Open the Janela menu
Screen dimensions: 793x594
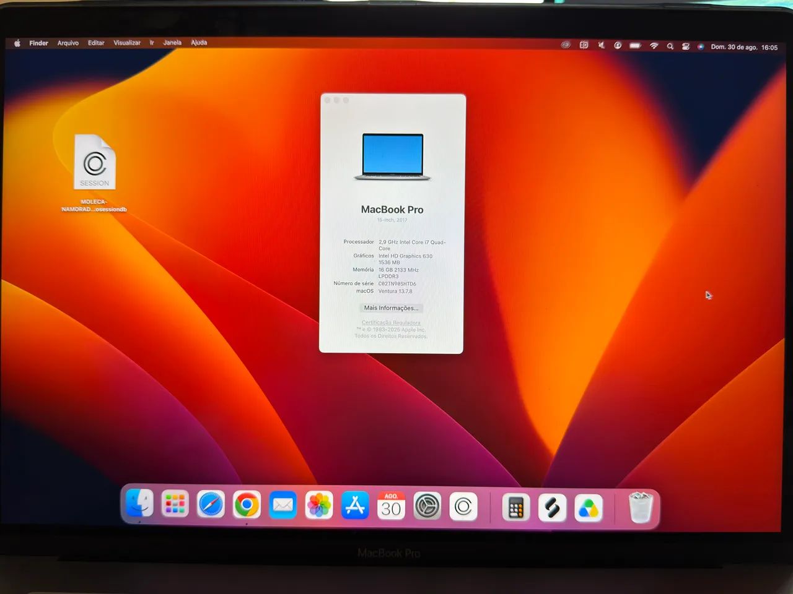coord(172,43)
